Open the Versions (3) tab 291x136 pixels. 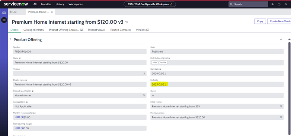point(143,30)
